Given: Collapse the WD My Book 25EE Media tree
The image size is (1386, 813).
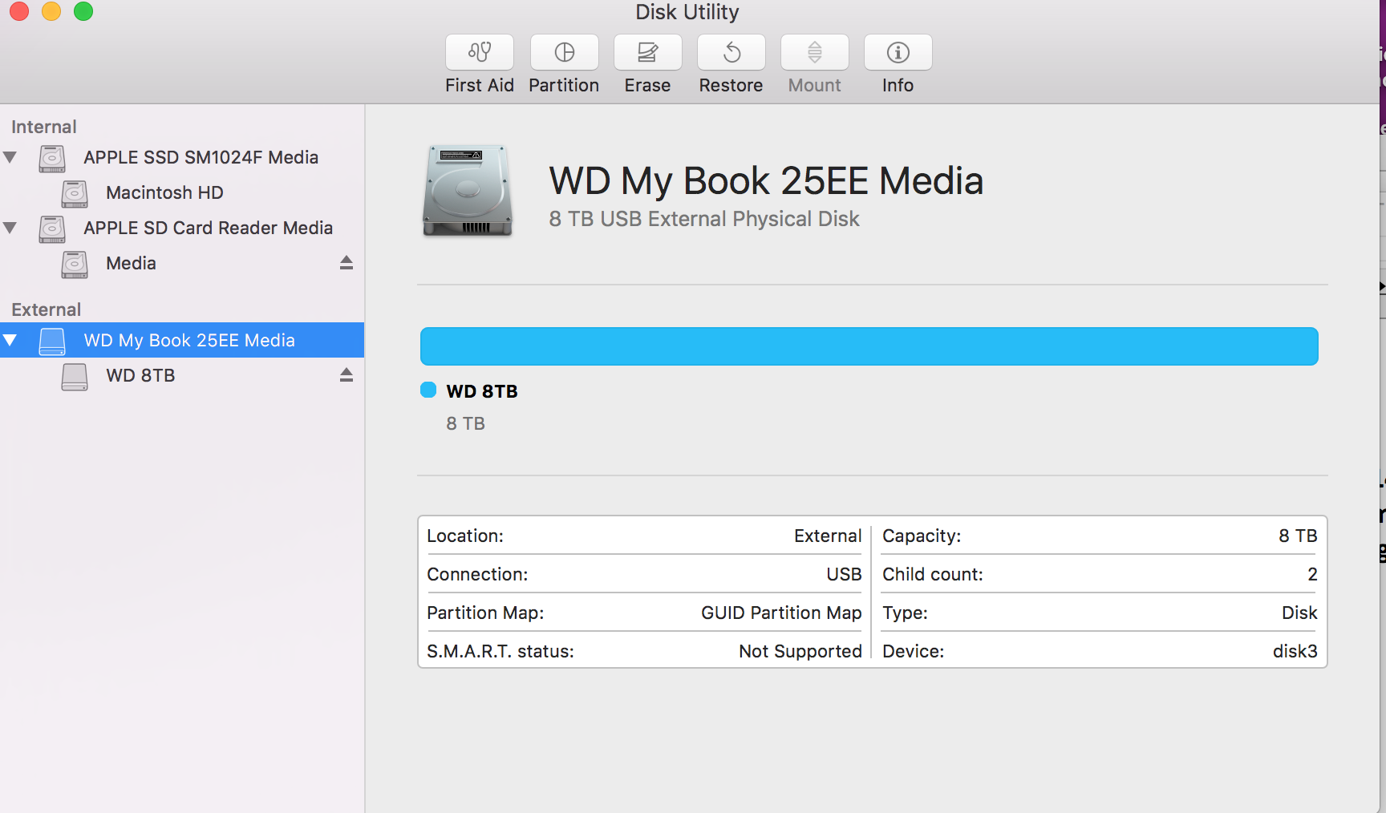Looking at the screenshot, I should (x=10, y=340).
